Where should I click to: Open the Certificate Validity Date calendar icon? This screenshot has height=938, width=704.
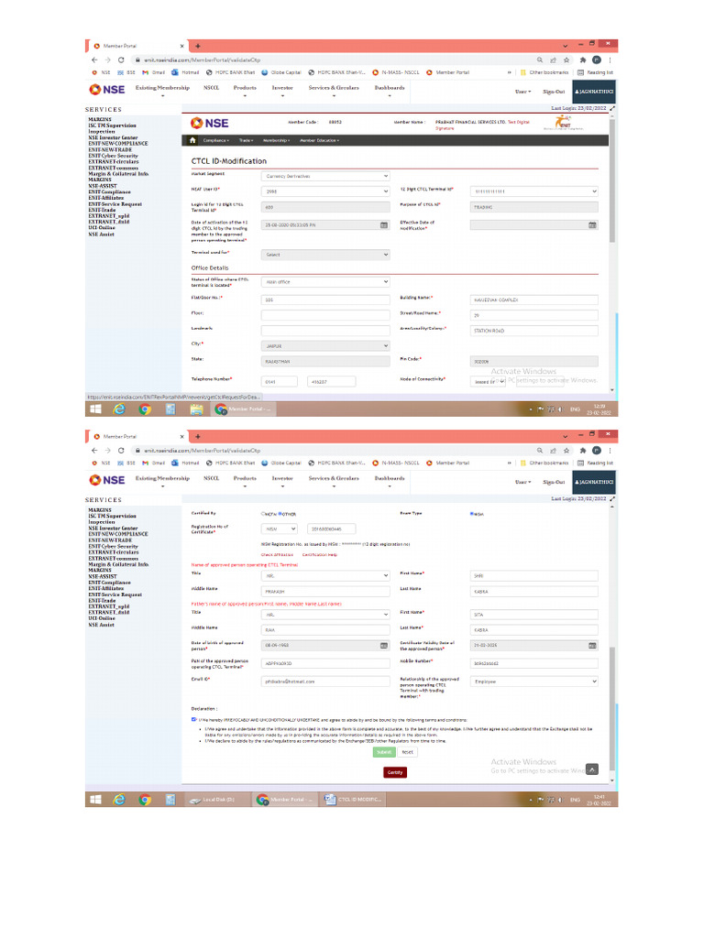coord(592,646)
